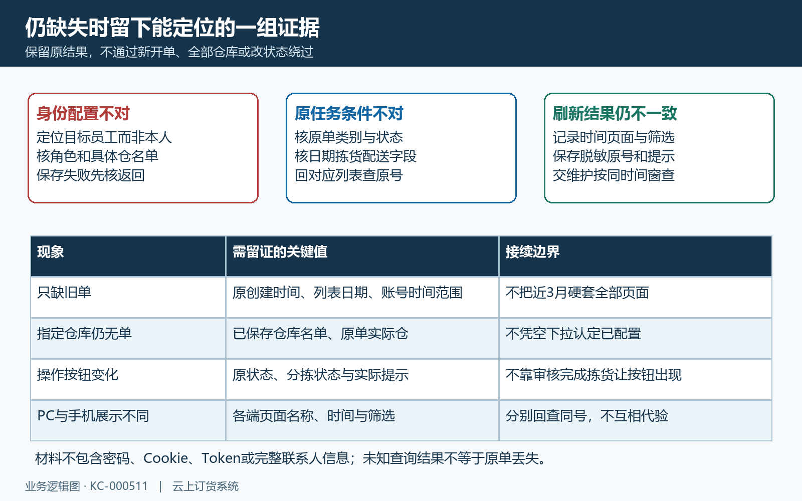Image resolution: width=802 pixels, height=501 pixels.
Task: Click the line 核角色和具体仓名单
Action: 97,156
